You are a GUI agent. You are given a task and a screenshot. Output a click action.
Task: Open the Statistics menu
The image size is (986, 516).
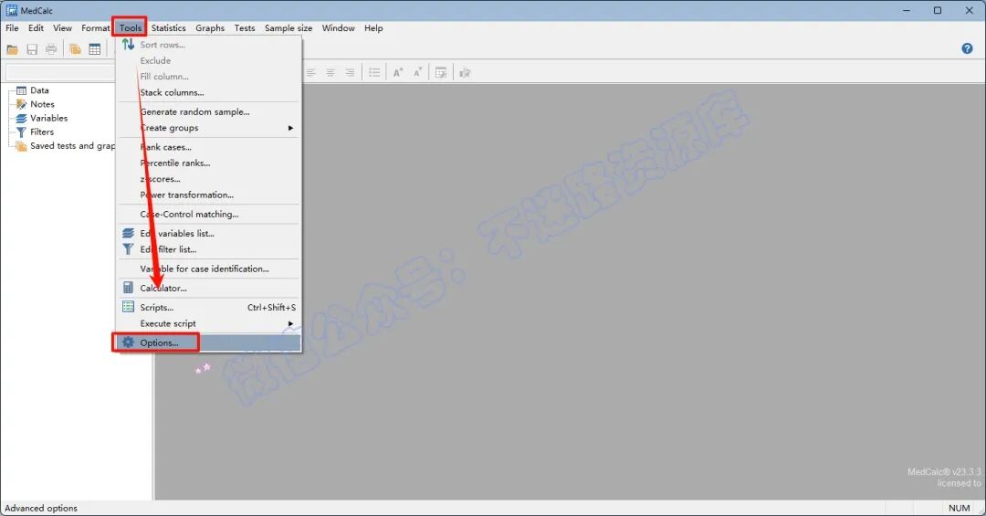click(169, 27)
